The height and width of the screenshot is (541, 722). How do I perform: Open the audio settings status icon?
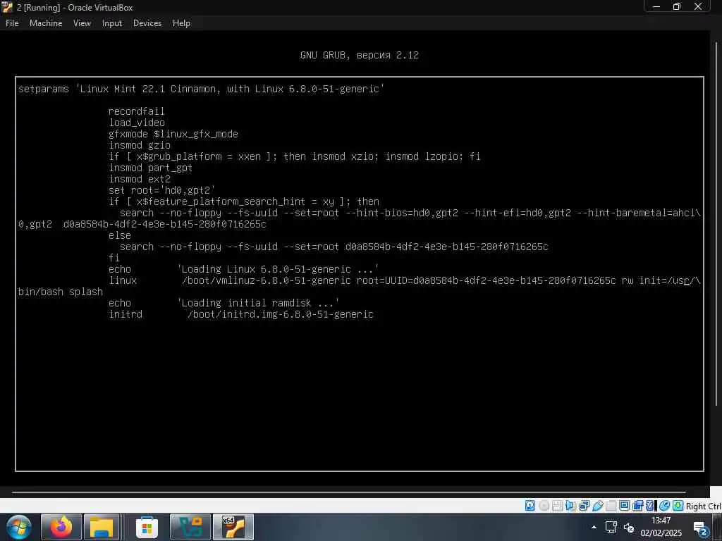570,506
